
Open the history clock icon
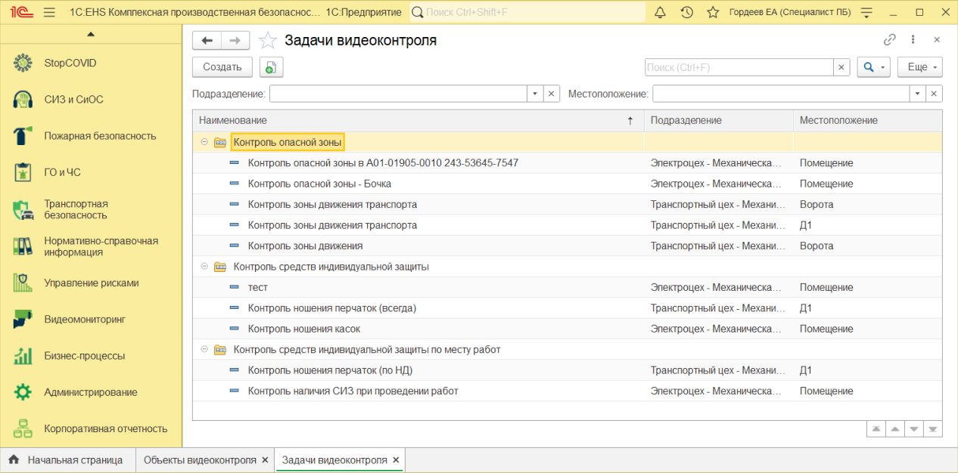coord(686,12)
